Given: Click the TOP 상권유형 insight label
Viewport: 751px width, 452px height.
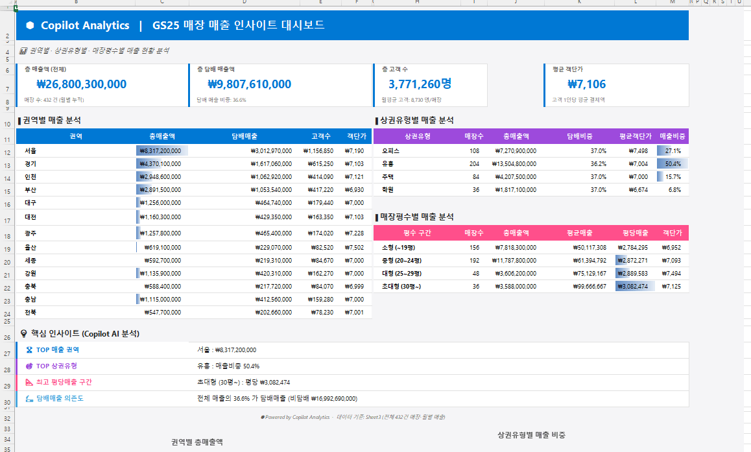Looking at the screenshot, I should pos(56,366).
